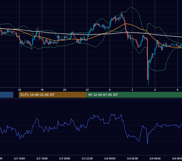Click the 3/4 02:00 label on indicator axis
182x161 pixels.
click(x=132, y=159)
